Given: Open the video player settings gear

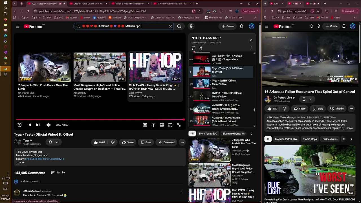Looking at the screenshot, I should (153, 125).
